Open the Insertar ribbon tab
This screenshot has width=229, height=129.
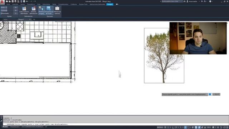(15, 4)
